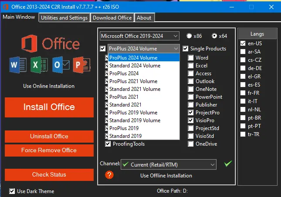281x197 pixels.
Task: Uncheck the en-US language
Action: (x=243, y=43)
